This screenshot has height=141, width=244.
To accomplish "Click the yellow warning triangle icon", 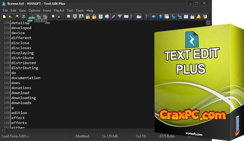I will point(199,17).
